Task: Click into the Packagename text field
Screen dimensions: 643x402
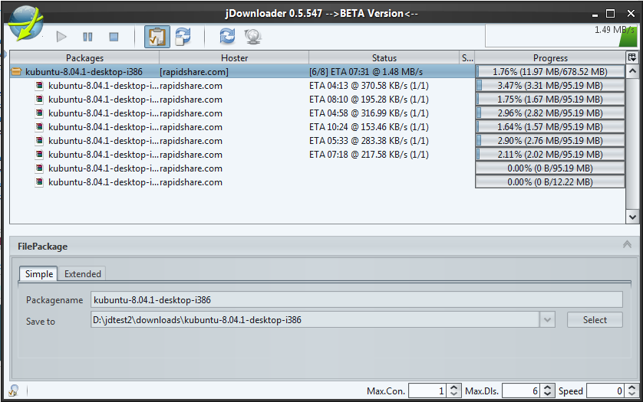Action: pyautogui.click(x=357, y=299)
